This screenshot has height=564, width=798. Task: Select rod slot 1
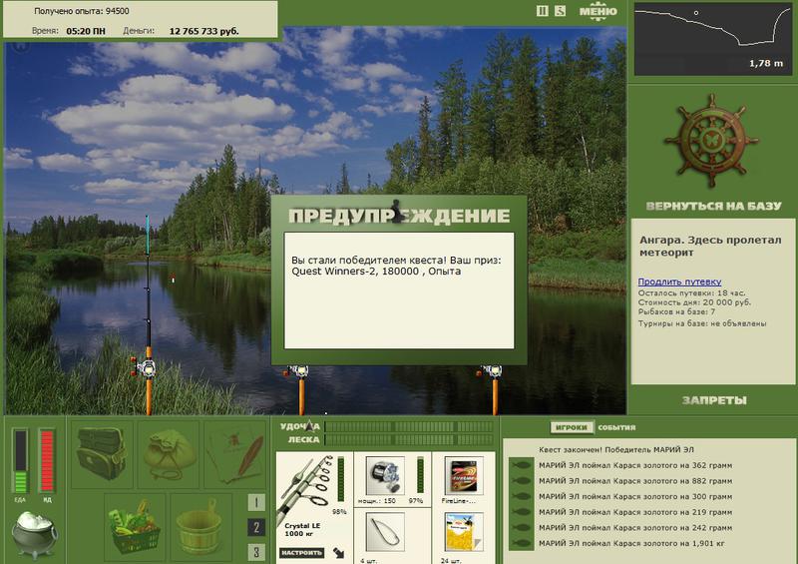click(x=256, y=503)
